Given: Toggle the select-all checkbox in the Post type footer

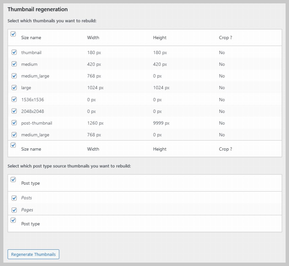Looking at the screenshot, I should tap(13, 220).
